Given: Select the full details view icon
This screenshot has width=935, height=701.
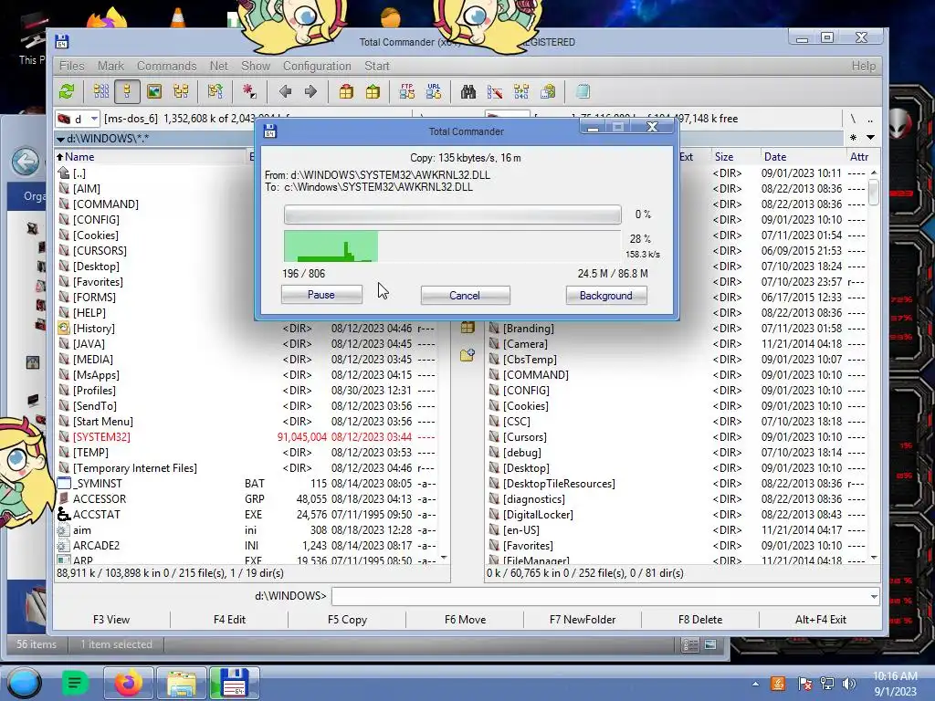Looking at the screenshot, I should click(127, 92).
